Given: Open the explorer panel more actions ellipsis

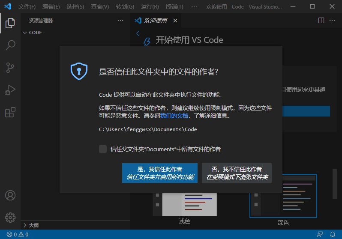Looking at the screenshot, I should (x=120, y=21).
